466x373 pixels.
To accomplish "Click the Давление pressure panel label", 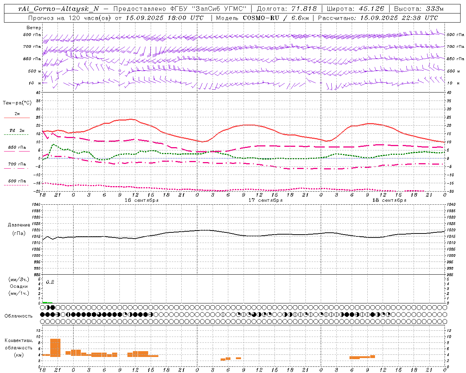I will click(x=19, y=225).
